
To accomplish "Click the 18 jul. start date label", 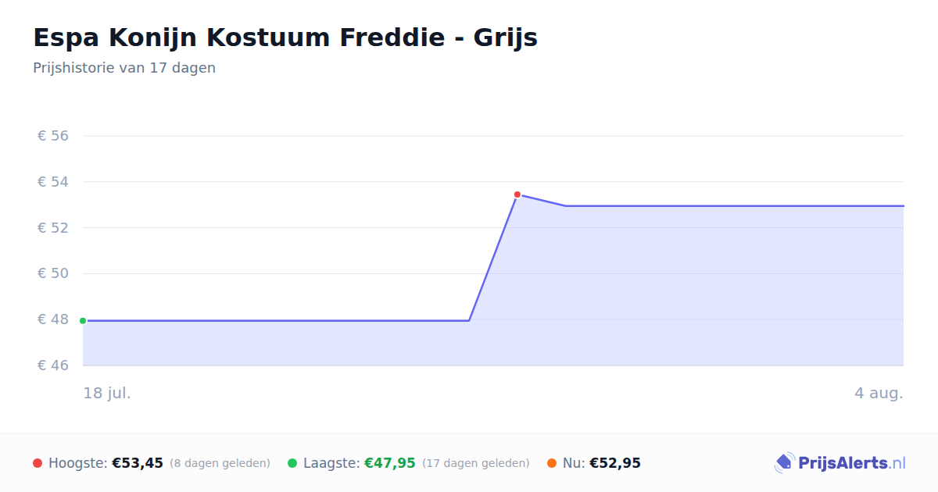I will pyautogui.click(x=107, y=393).
